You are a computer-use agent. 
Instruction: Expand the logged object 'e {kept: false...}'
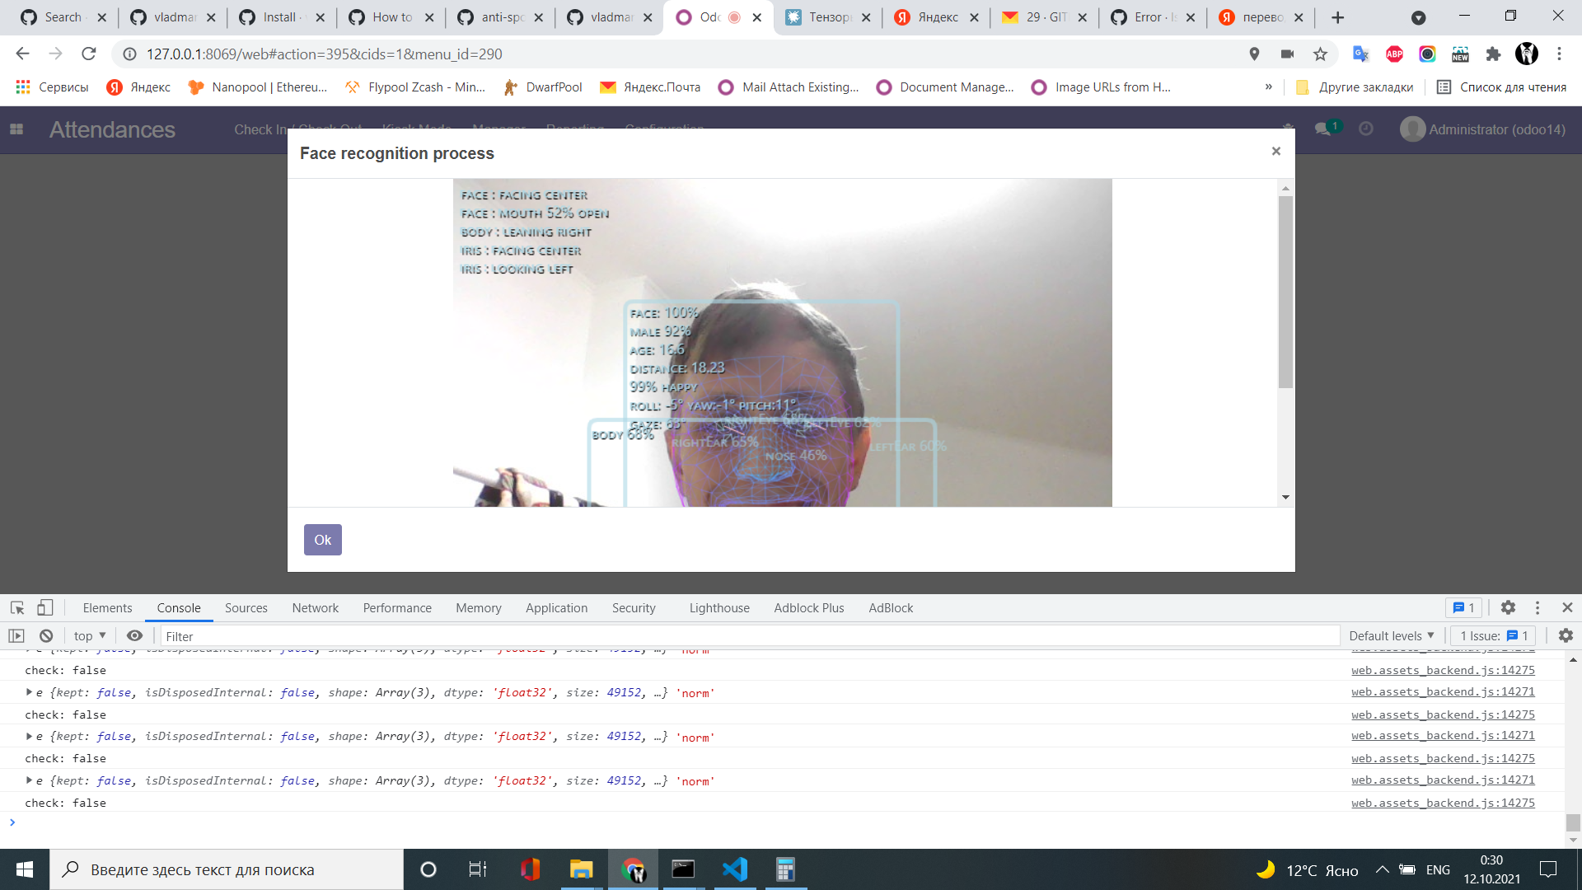coord(28,692)
